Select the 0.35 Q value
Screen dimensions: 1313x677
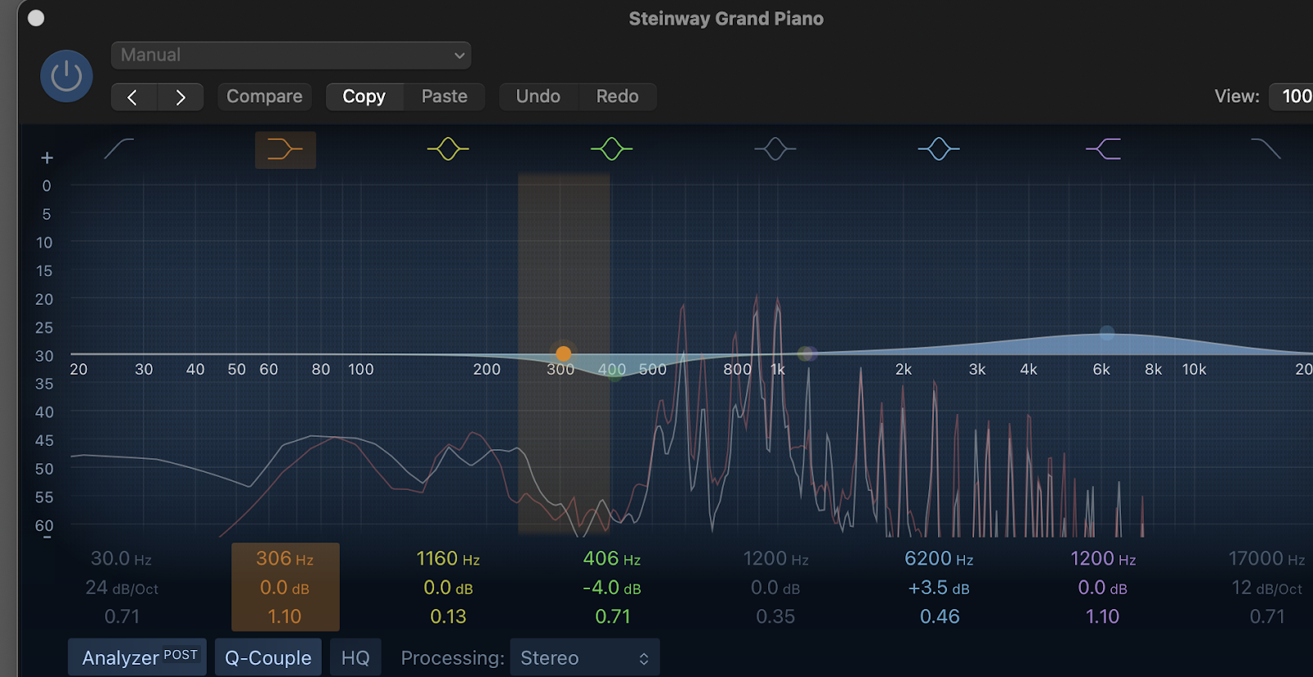point(775,616)
